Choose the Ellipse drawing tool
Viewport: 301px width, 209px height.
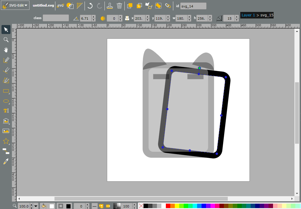(x=6, y=101)
